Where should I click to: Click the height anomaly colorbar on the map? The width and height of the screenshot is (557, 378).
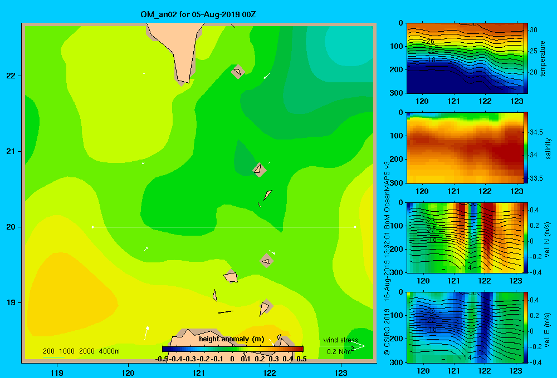coord(233,349)
